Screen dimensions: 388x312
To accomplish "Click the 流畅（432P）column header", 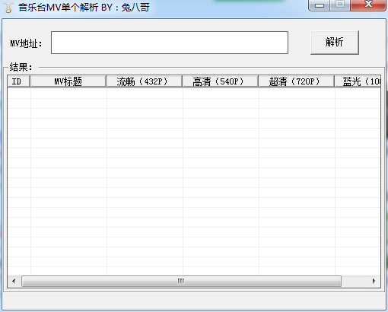I will click(x=145, y=81).
